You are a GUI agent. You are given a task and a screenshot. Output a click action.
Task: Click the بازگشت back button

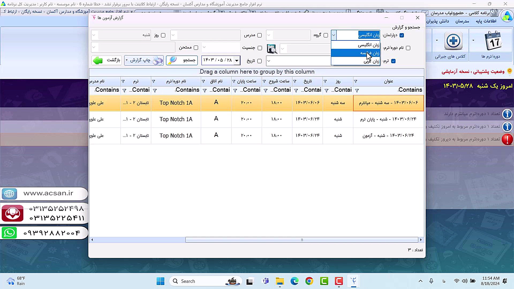[107, 60]
